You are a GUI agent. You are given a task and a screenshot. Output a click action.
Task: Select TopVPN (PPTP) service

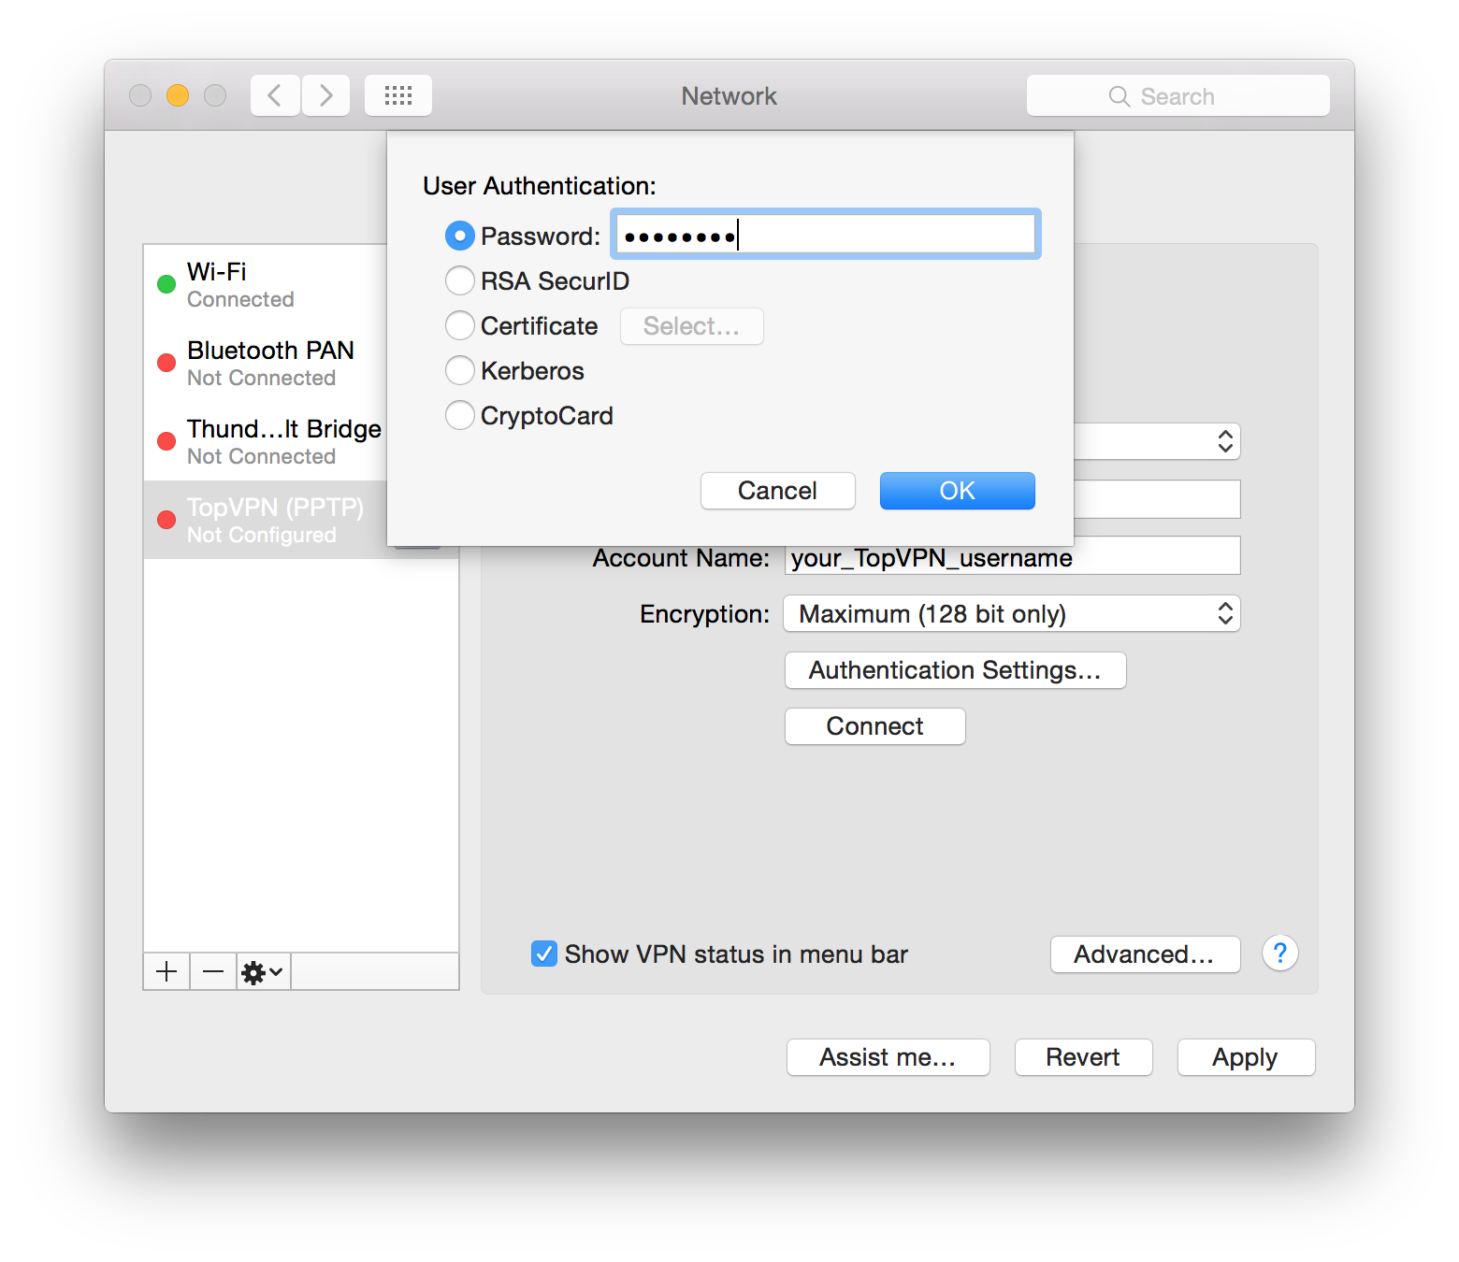[x=266, y=520]
